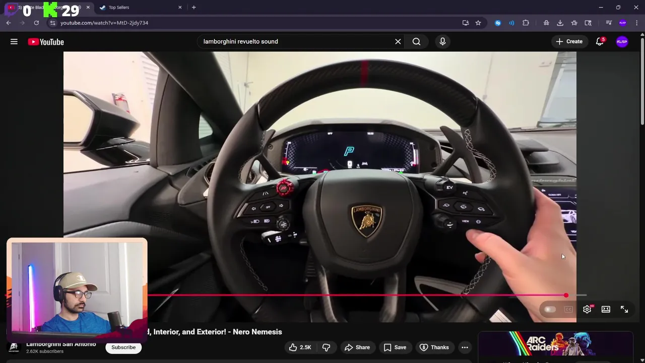The height and width of the screenshot is (363, 645).
Task: Bookmark this page with star
Action: [478, 23]
